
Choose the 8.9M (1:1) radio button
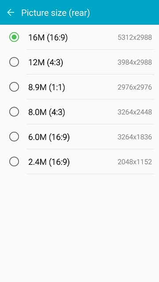point(14,87)
